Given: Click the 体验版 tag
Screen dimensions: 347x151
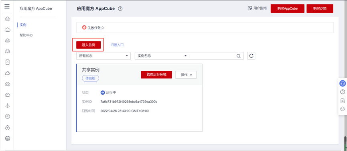Looking at the screenshot, I should coord(91,78).
